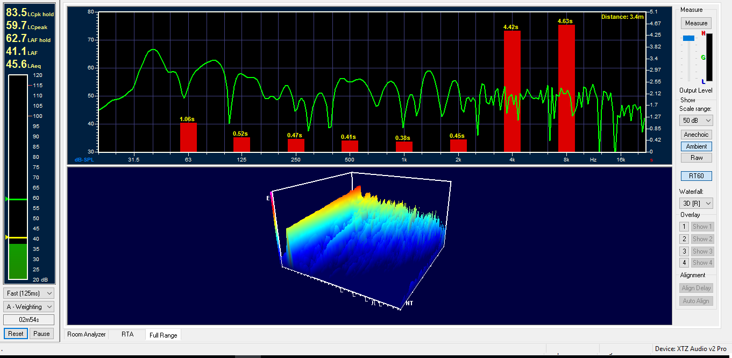Click the Show 1 overlay button
The width and height of the screenshot is (732, 358).
pos(702,227)
